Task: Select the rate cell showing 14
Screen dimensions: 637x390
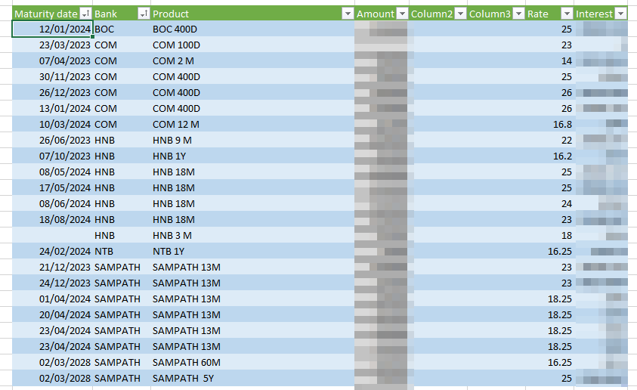Action: pos(549,60)
